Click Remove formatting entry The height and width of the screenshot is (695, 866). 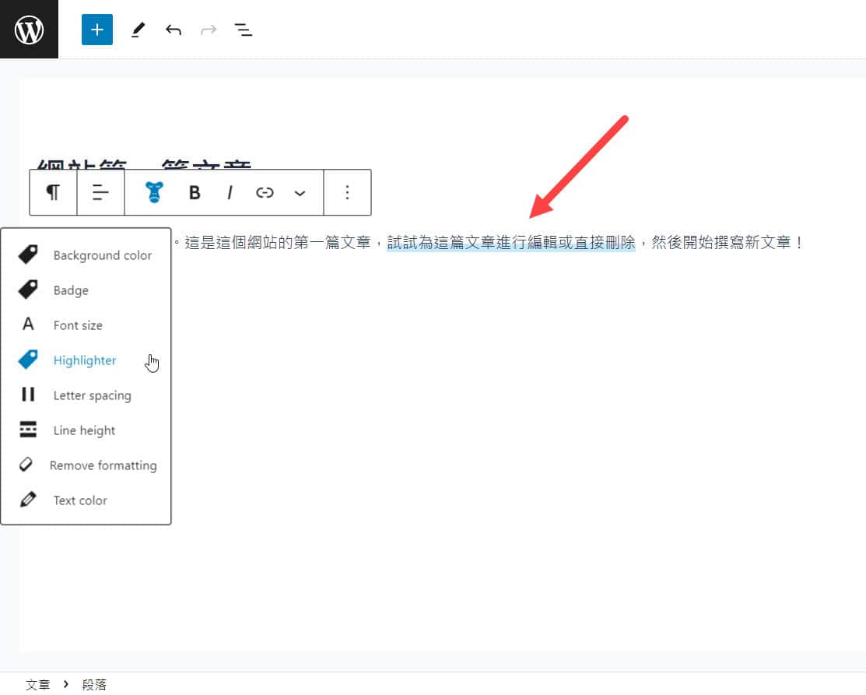[x=86, y=465]
